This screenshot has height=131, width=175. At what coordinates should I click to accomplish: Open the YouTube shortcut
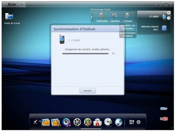click(164, 119)
